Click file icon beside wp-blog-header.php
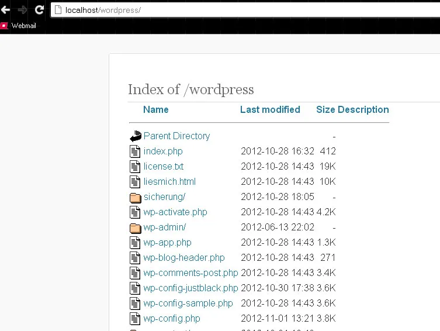The image size is (440, 331). [135, 258]
